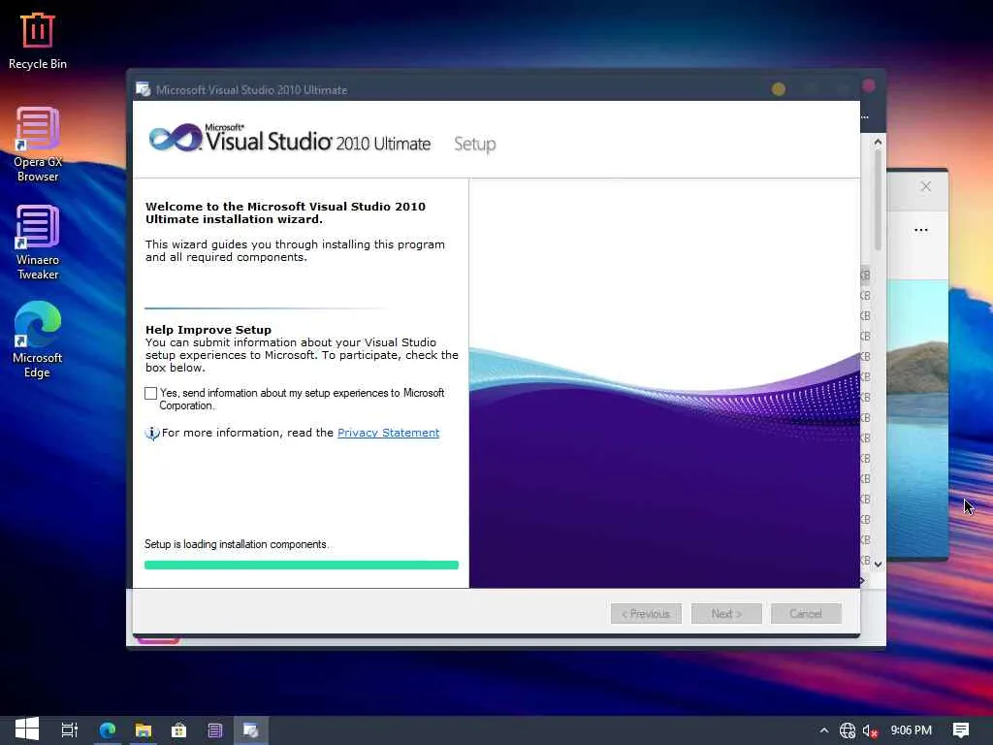Screen dimensions: 993x745
Task: Open the network globe tray icon
Action: pyautogui.click(x=848, y=730)
